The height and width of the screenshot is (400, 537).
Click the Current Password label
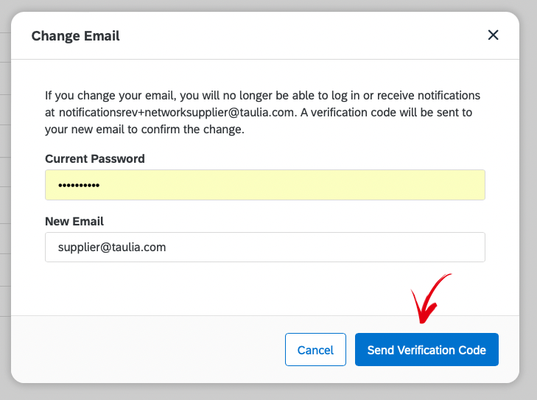95,158
